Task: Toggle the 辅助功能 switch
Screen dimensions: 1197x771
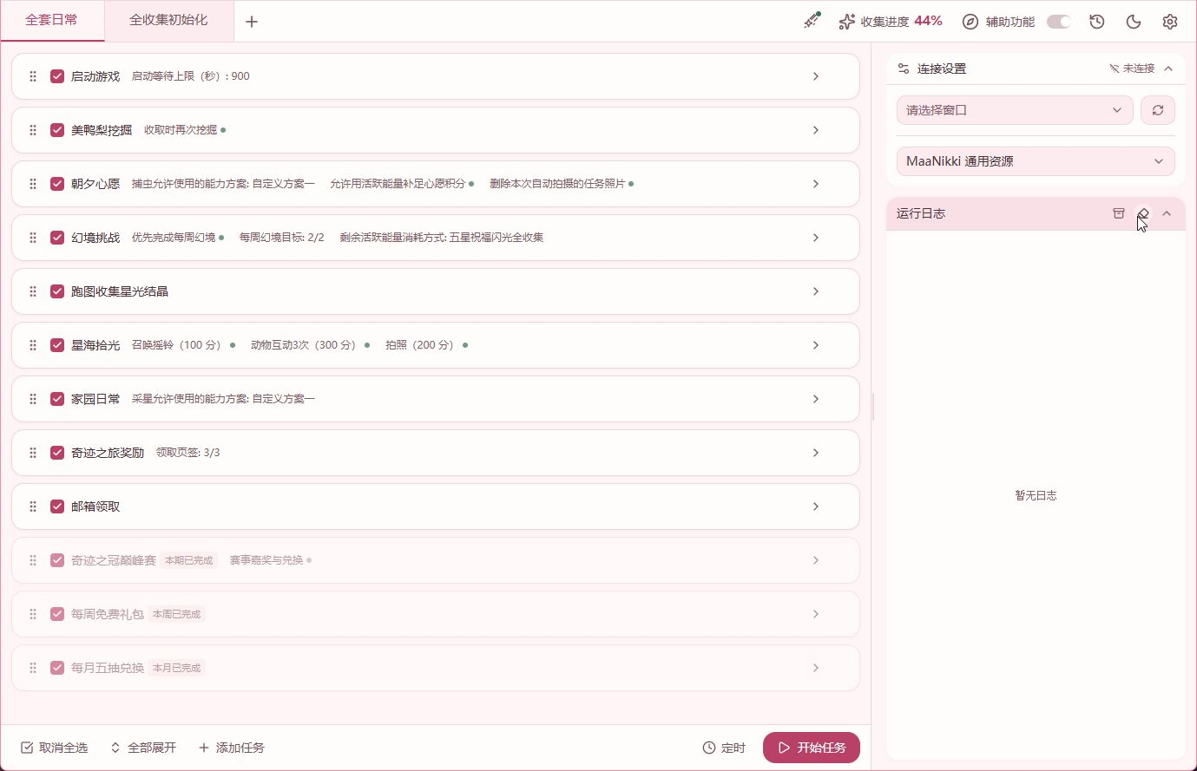Action: (x=1058, y=22)
